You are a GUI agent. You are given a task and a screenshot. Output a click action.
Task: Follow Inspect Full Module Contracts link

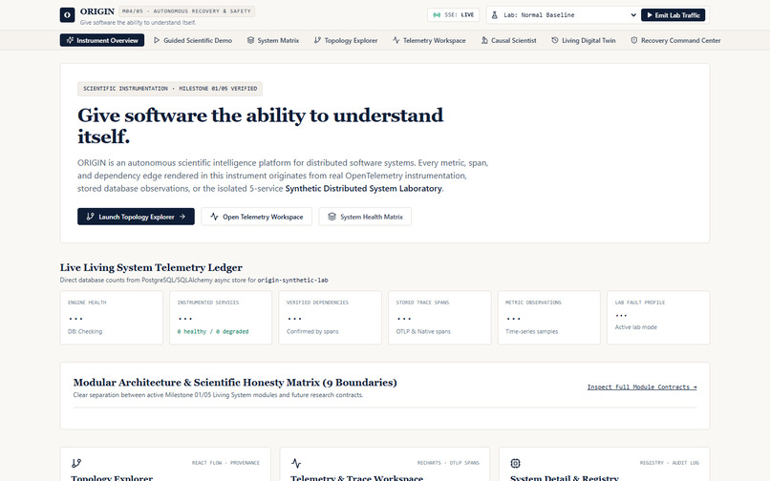point(642,387)
